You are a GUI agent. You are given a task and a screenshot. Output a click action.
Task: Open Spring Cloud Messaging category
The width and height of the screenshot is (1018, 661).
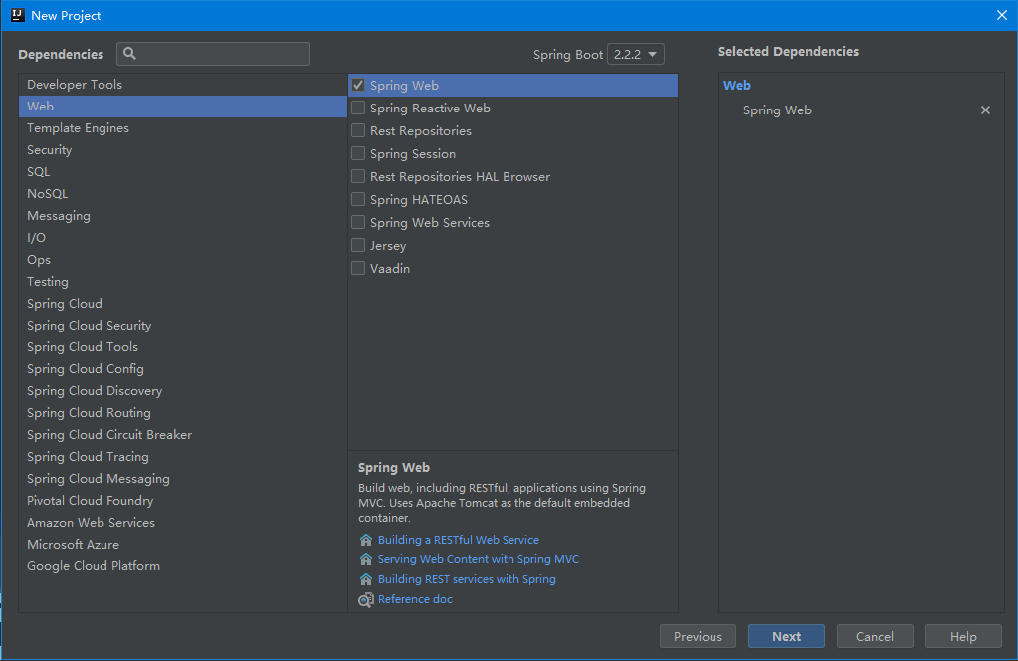pyautogui.click(x=183, y=479)
